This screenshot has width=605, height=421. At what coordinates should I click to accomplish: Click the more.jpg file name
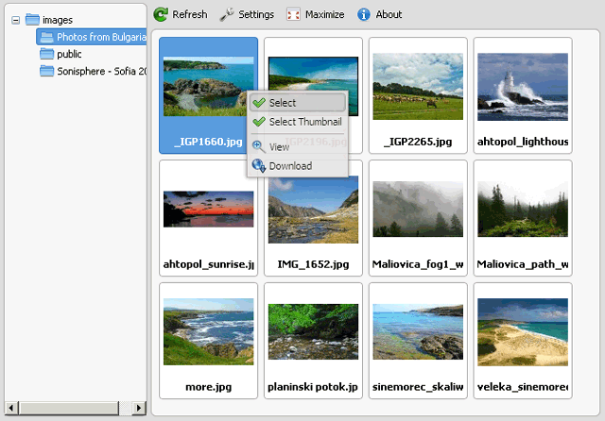coord(208,387)
